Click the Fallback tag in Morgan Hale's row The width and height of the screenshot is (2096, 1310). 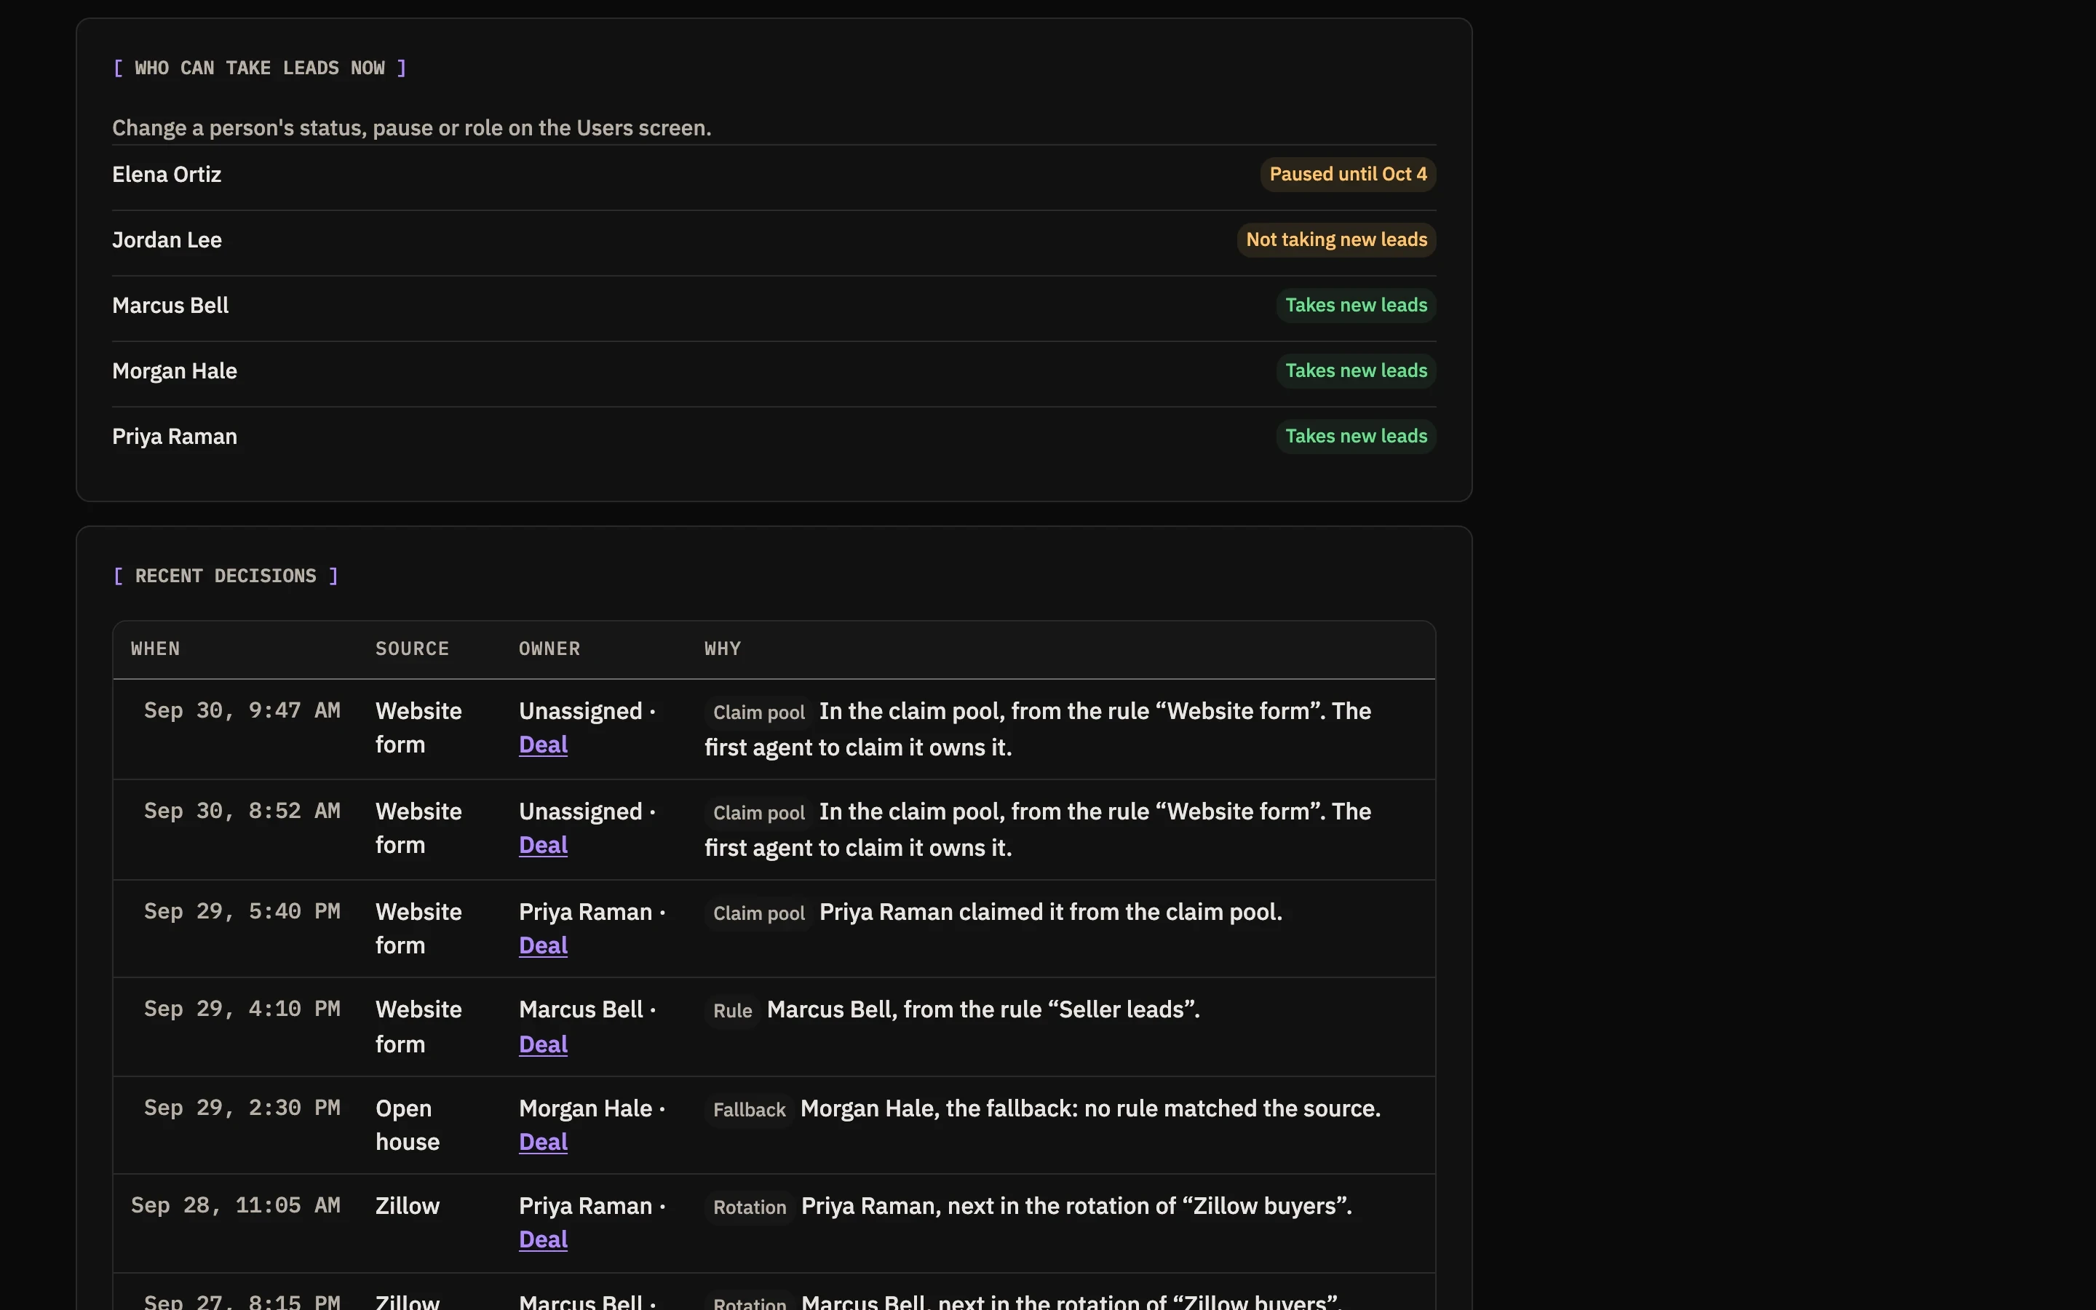[x=749, y=1110]
